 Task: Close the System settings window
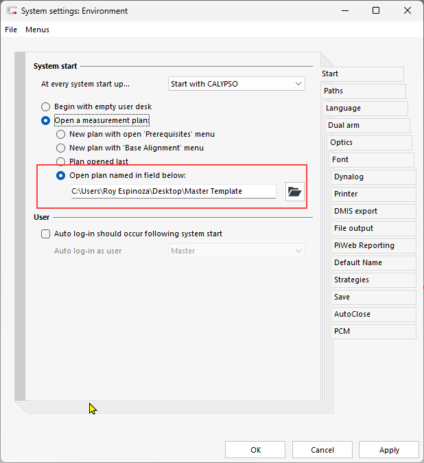pyautogui.click(x=408, y=10)
